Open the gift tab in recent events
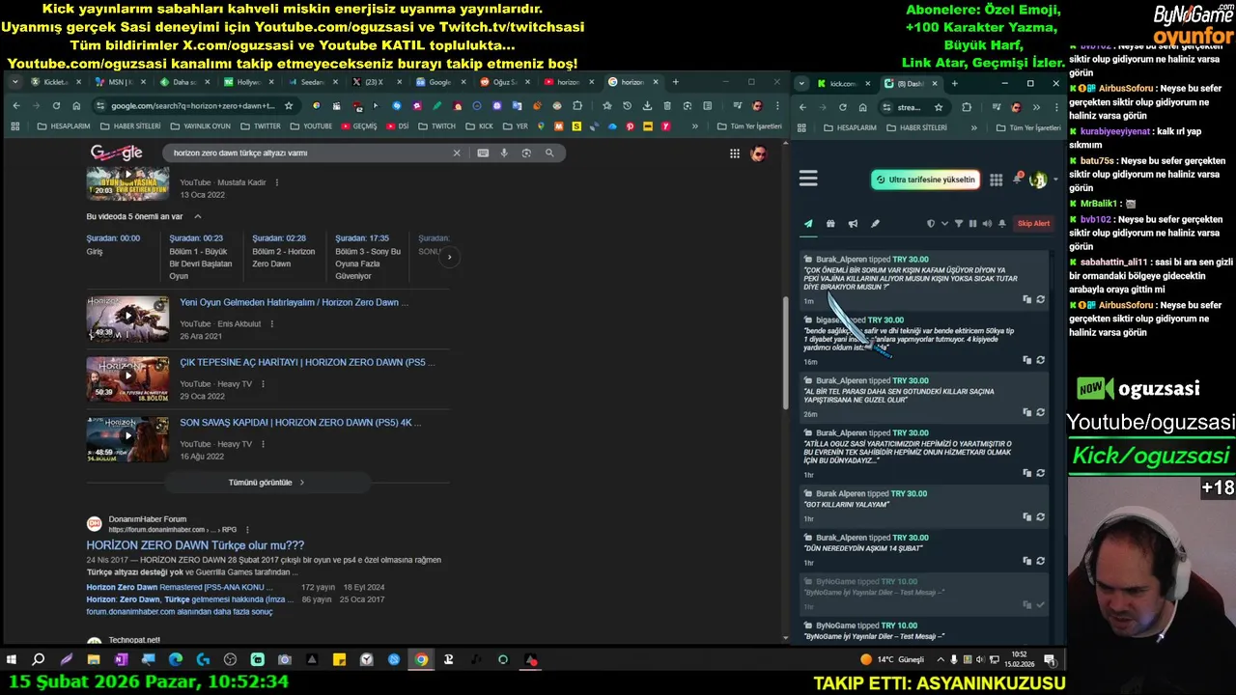The height and width of the screenshot is (695, 1236). coord(830,224)
